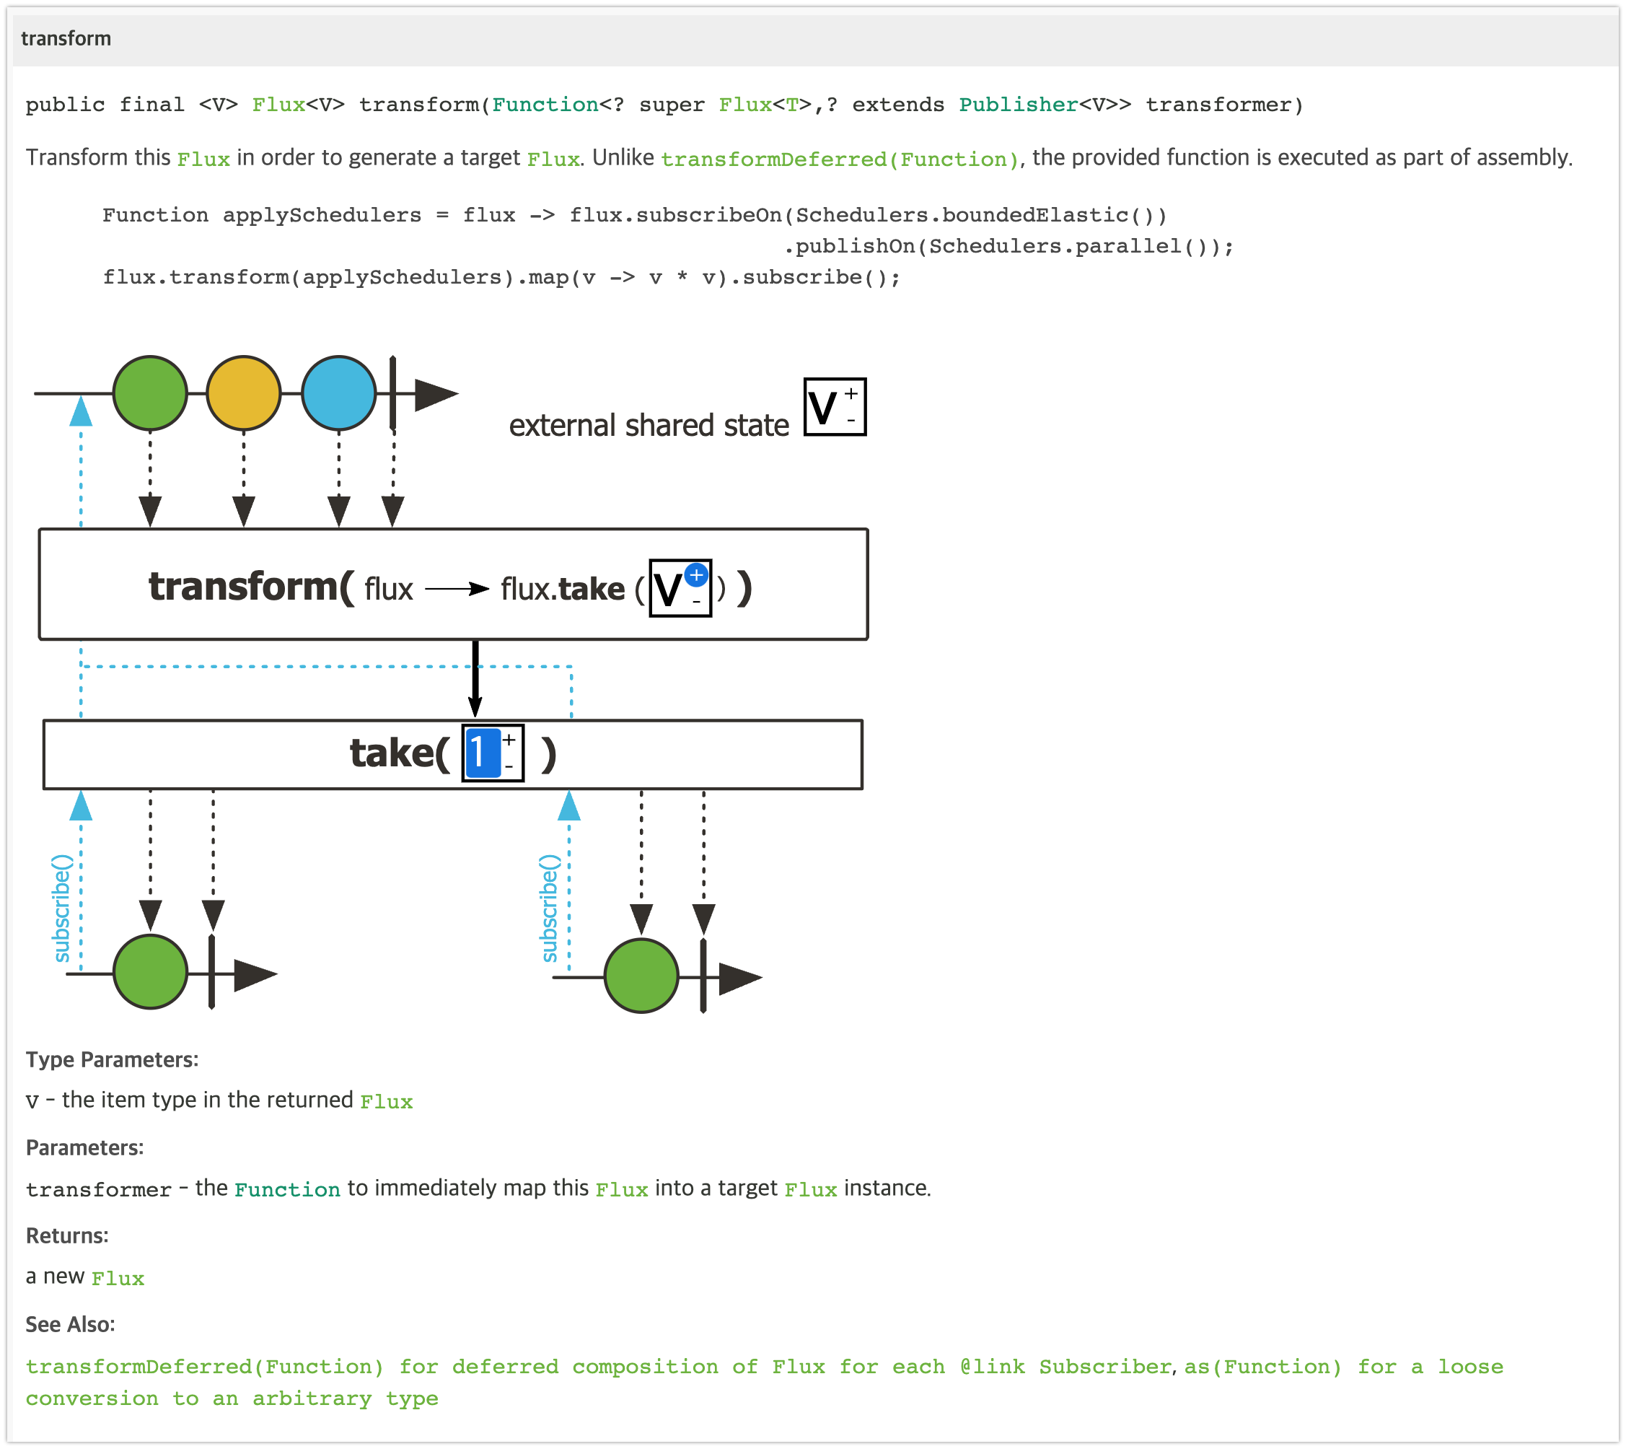Click the left vertical subscribe() label
Screen dimensions: 1626x1449
click(x=62, y=908)
